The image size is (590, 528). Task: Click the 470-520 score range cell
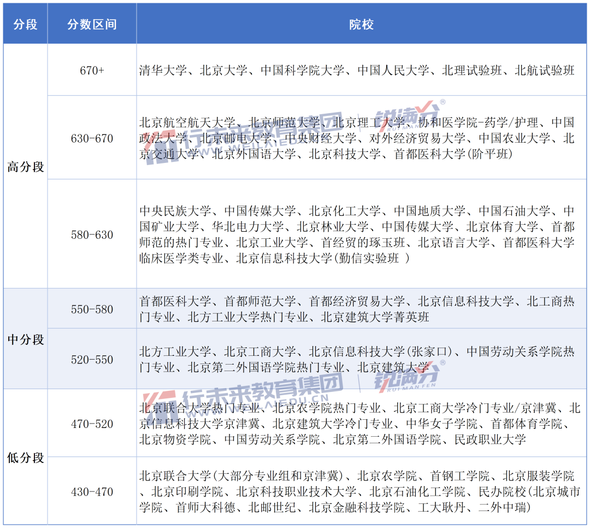[92, 423]
